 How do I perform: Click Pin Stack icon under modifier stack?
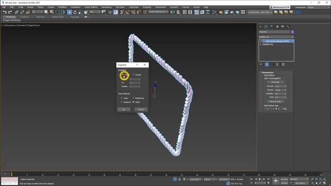tap(261, 65)
